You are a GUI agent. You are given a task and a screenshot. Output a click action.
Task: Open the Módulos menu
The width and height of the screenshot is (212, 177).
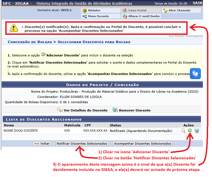[x=94, y=11]
